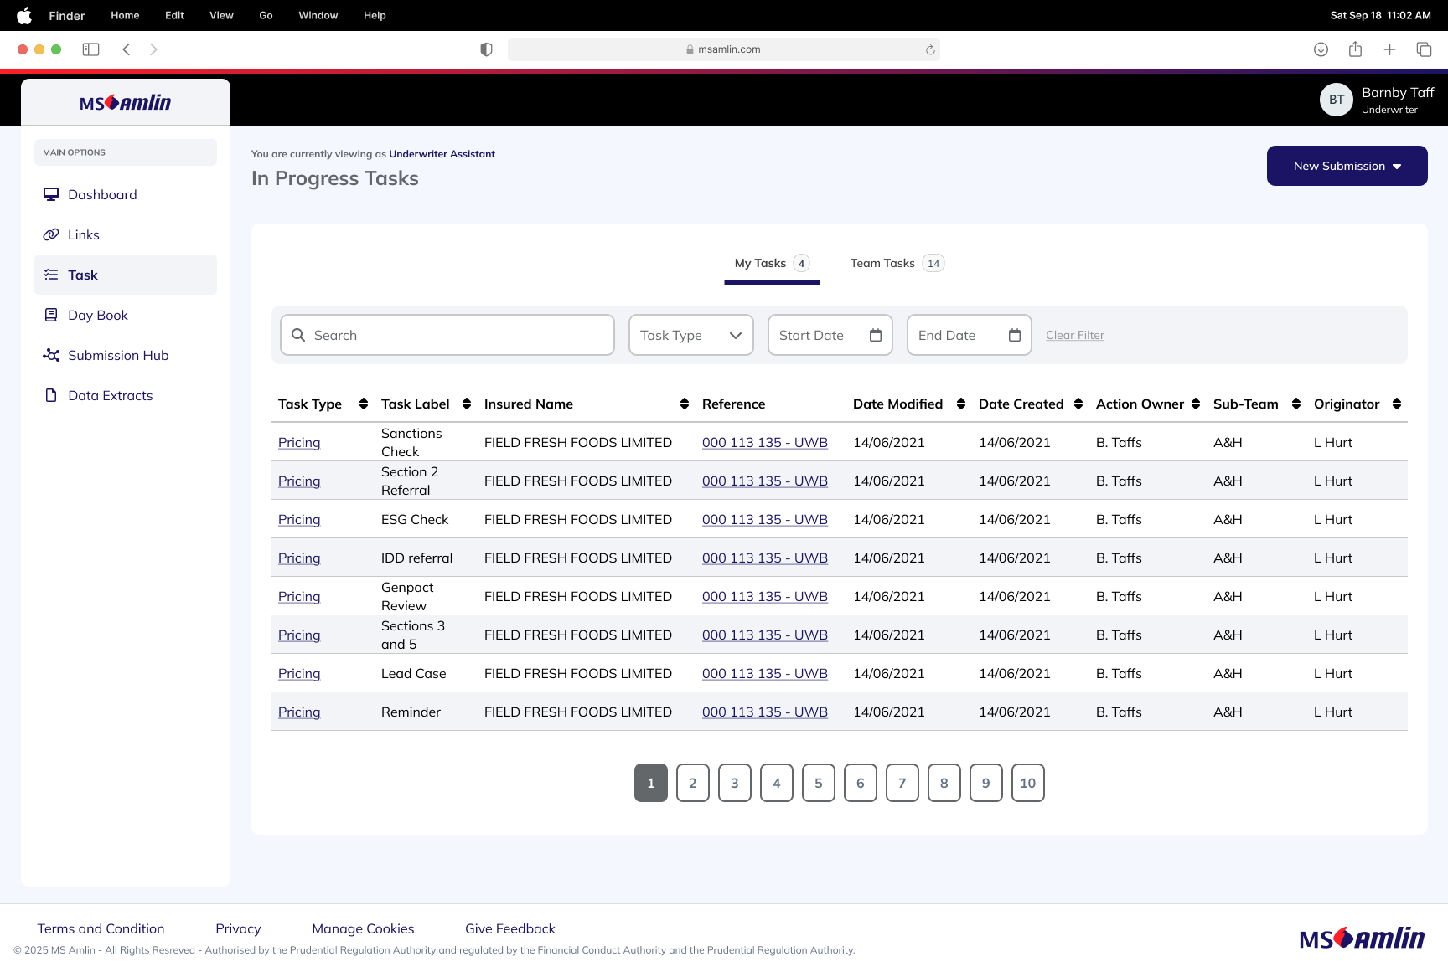
Task: Sort by Originator column arrows
Action: click(x=1397, y=404)
